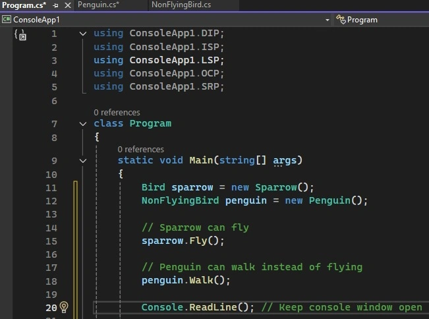Switch to the Penguin.cs tab
429x319 pixels.
pos(98,5)
